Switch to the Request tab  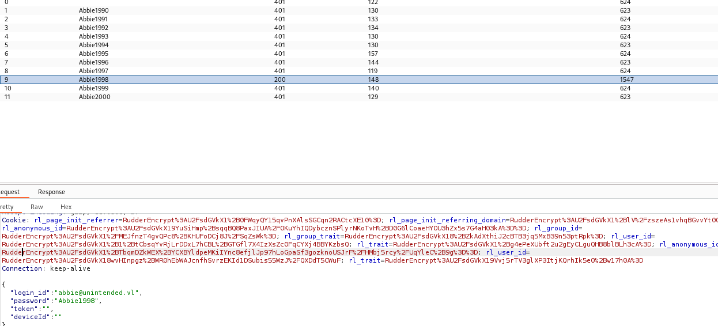[x=10, y=192]
